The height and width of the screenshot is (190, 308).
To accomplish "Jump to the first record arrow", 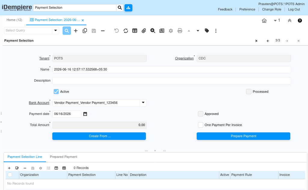I will [x=256, y=41].
